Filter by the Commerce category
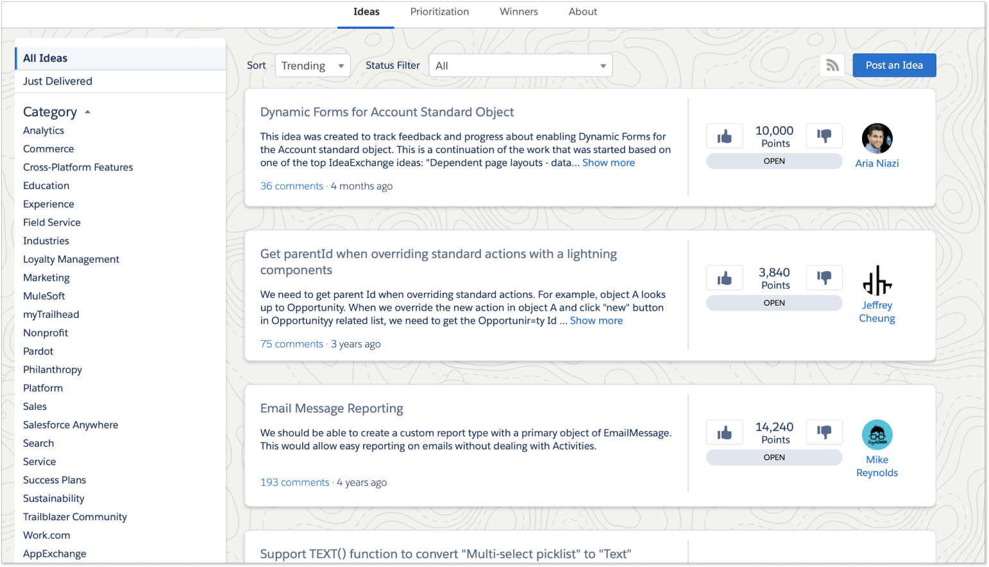The image size is (989, 567). pyautogui.click(x=49, y=149)
